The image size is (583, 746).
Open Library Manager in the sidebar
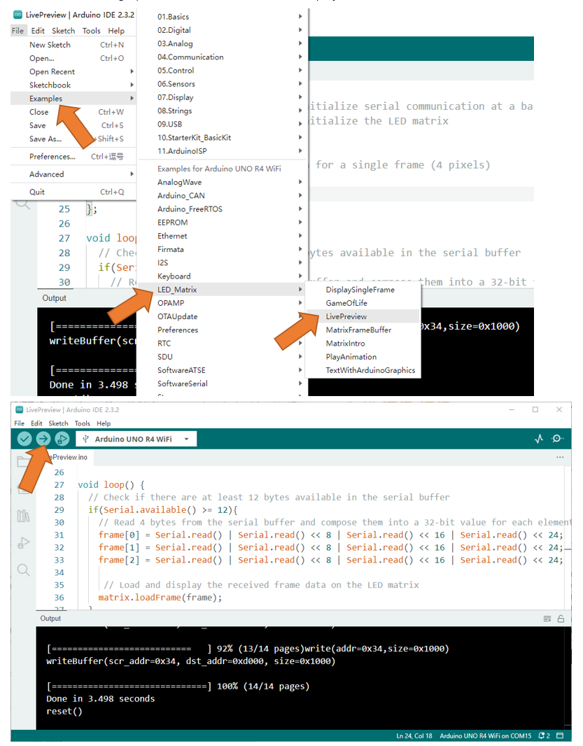(x=23, y=516)
